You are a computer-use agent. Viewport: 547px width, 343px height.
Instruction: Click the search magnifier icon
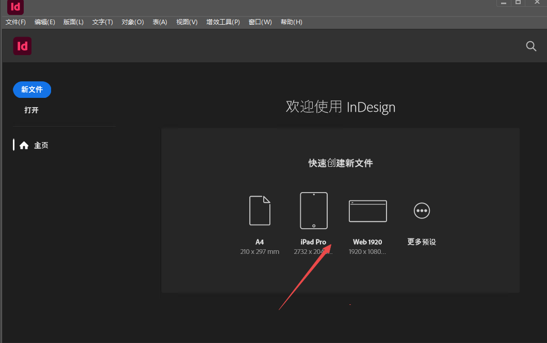click(531, 46)
